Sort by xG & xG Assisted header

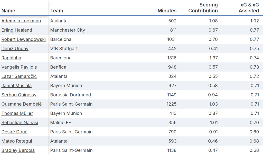(249, 8)
